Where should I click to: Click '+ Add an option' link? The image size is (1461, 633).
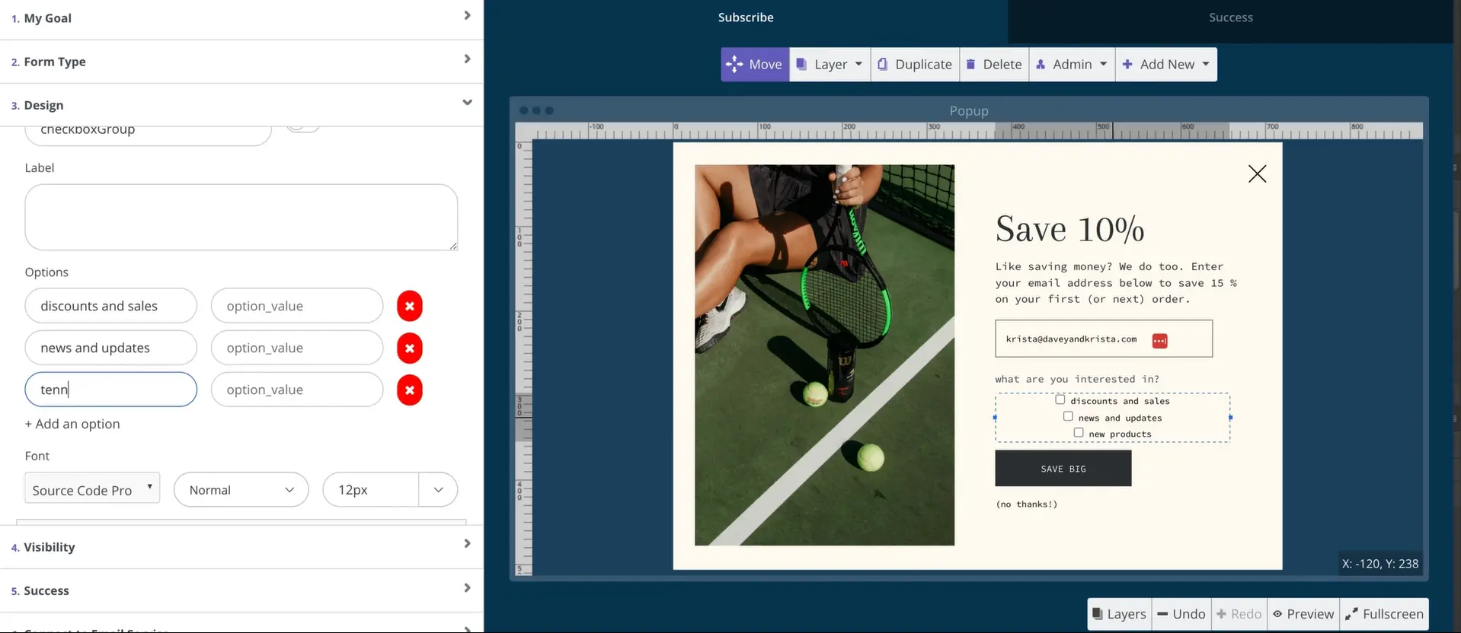(x=72, y=424)
